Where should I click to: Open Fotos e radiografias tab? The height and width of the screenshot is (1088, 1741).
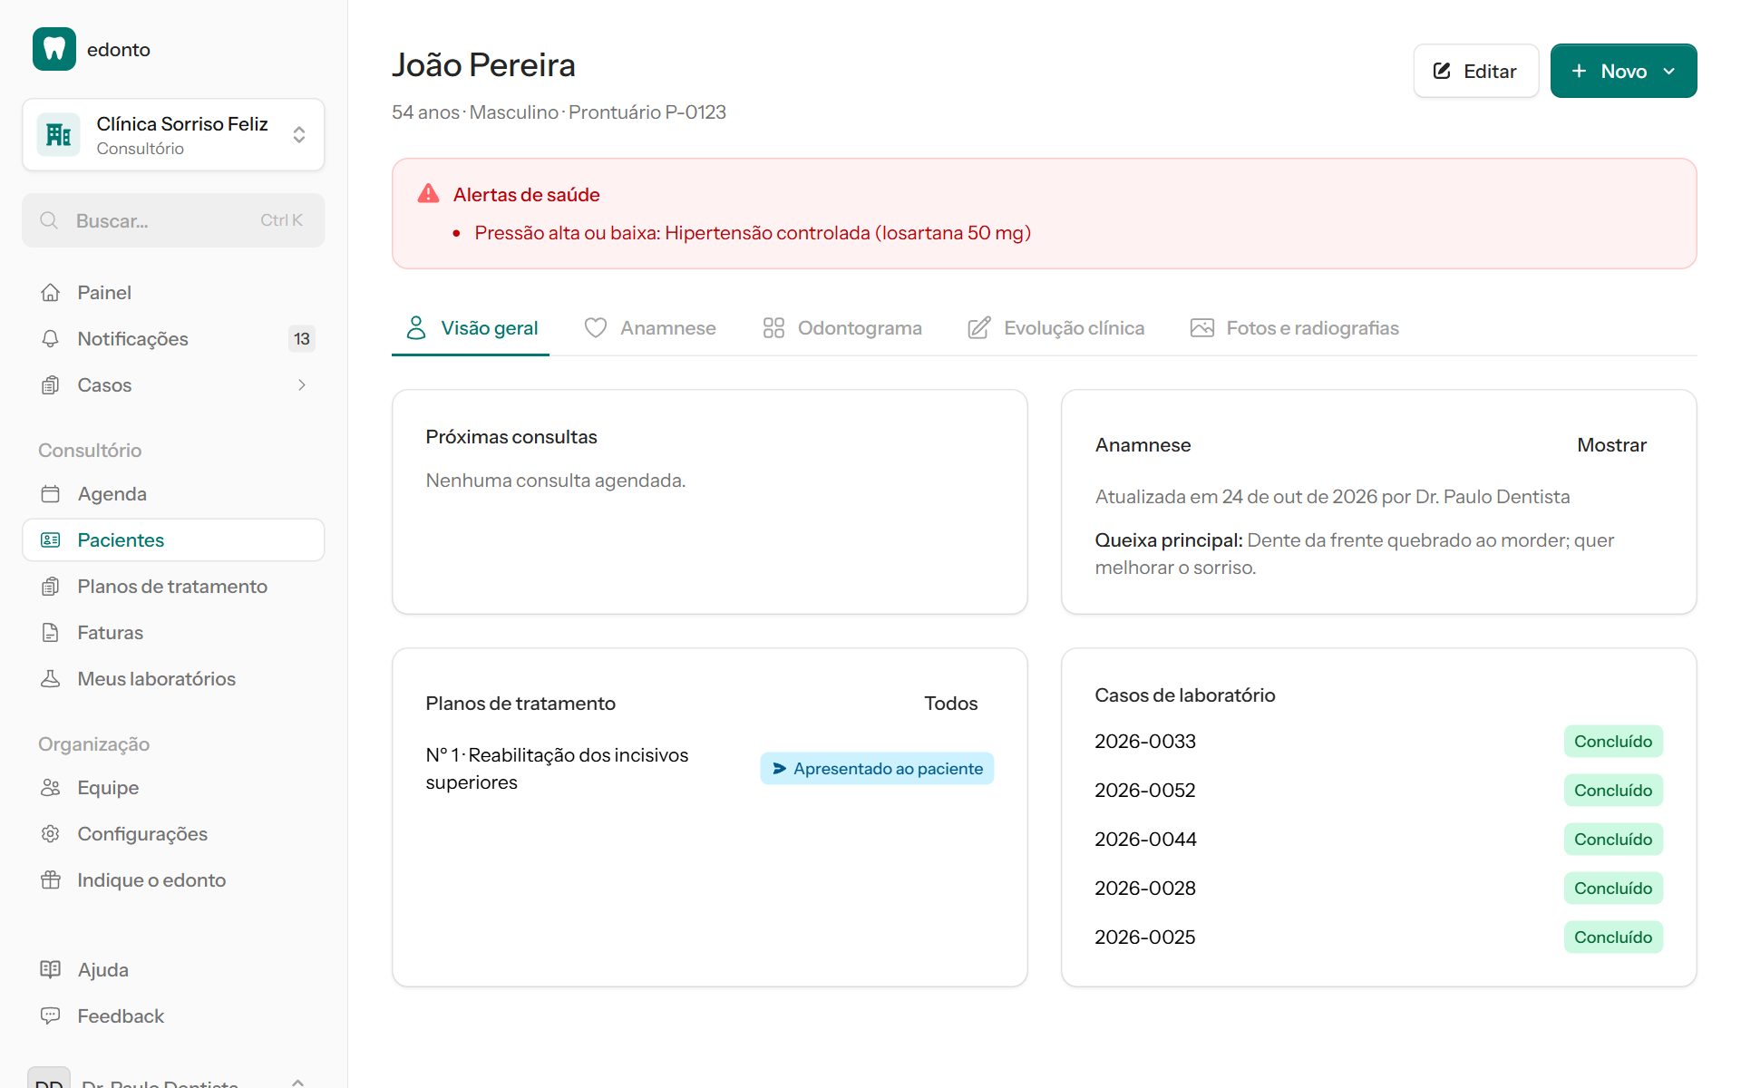click(x=1295, y=328)
